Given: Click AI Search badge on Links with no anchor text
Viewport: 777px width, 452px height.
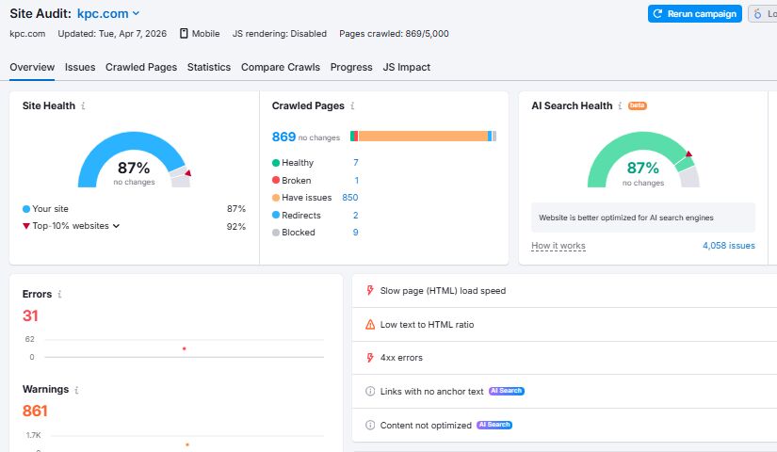Looking at the screenshot, I should click(x=507, y=391).
